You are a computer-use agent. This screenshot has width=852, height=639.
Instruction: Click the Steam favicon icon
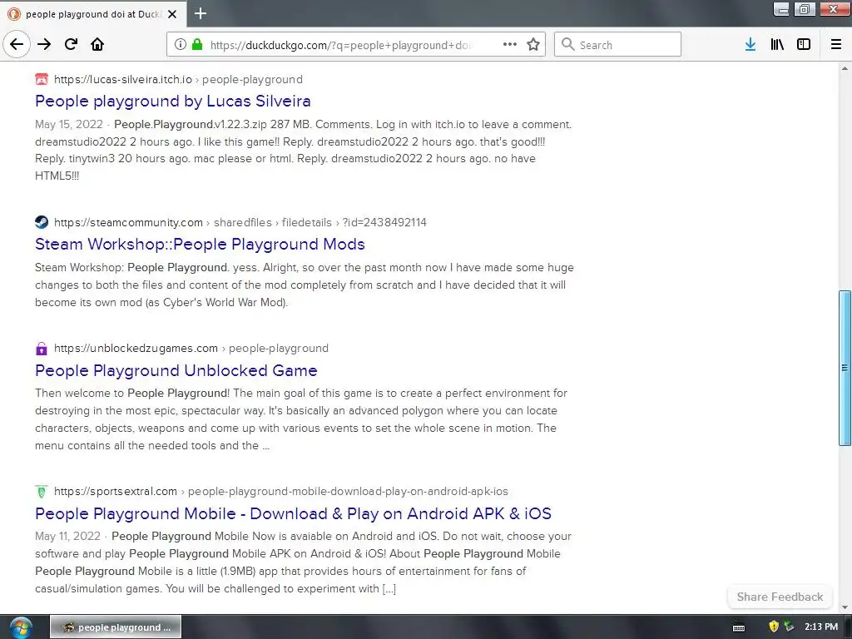pos(42,222)
